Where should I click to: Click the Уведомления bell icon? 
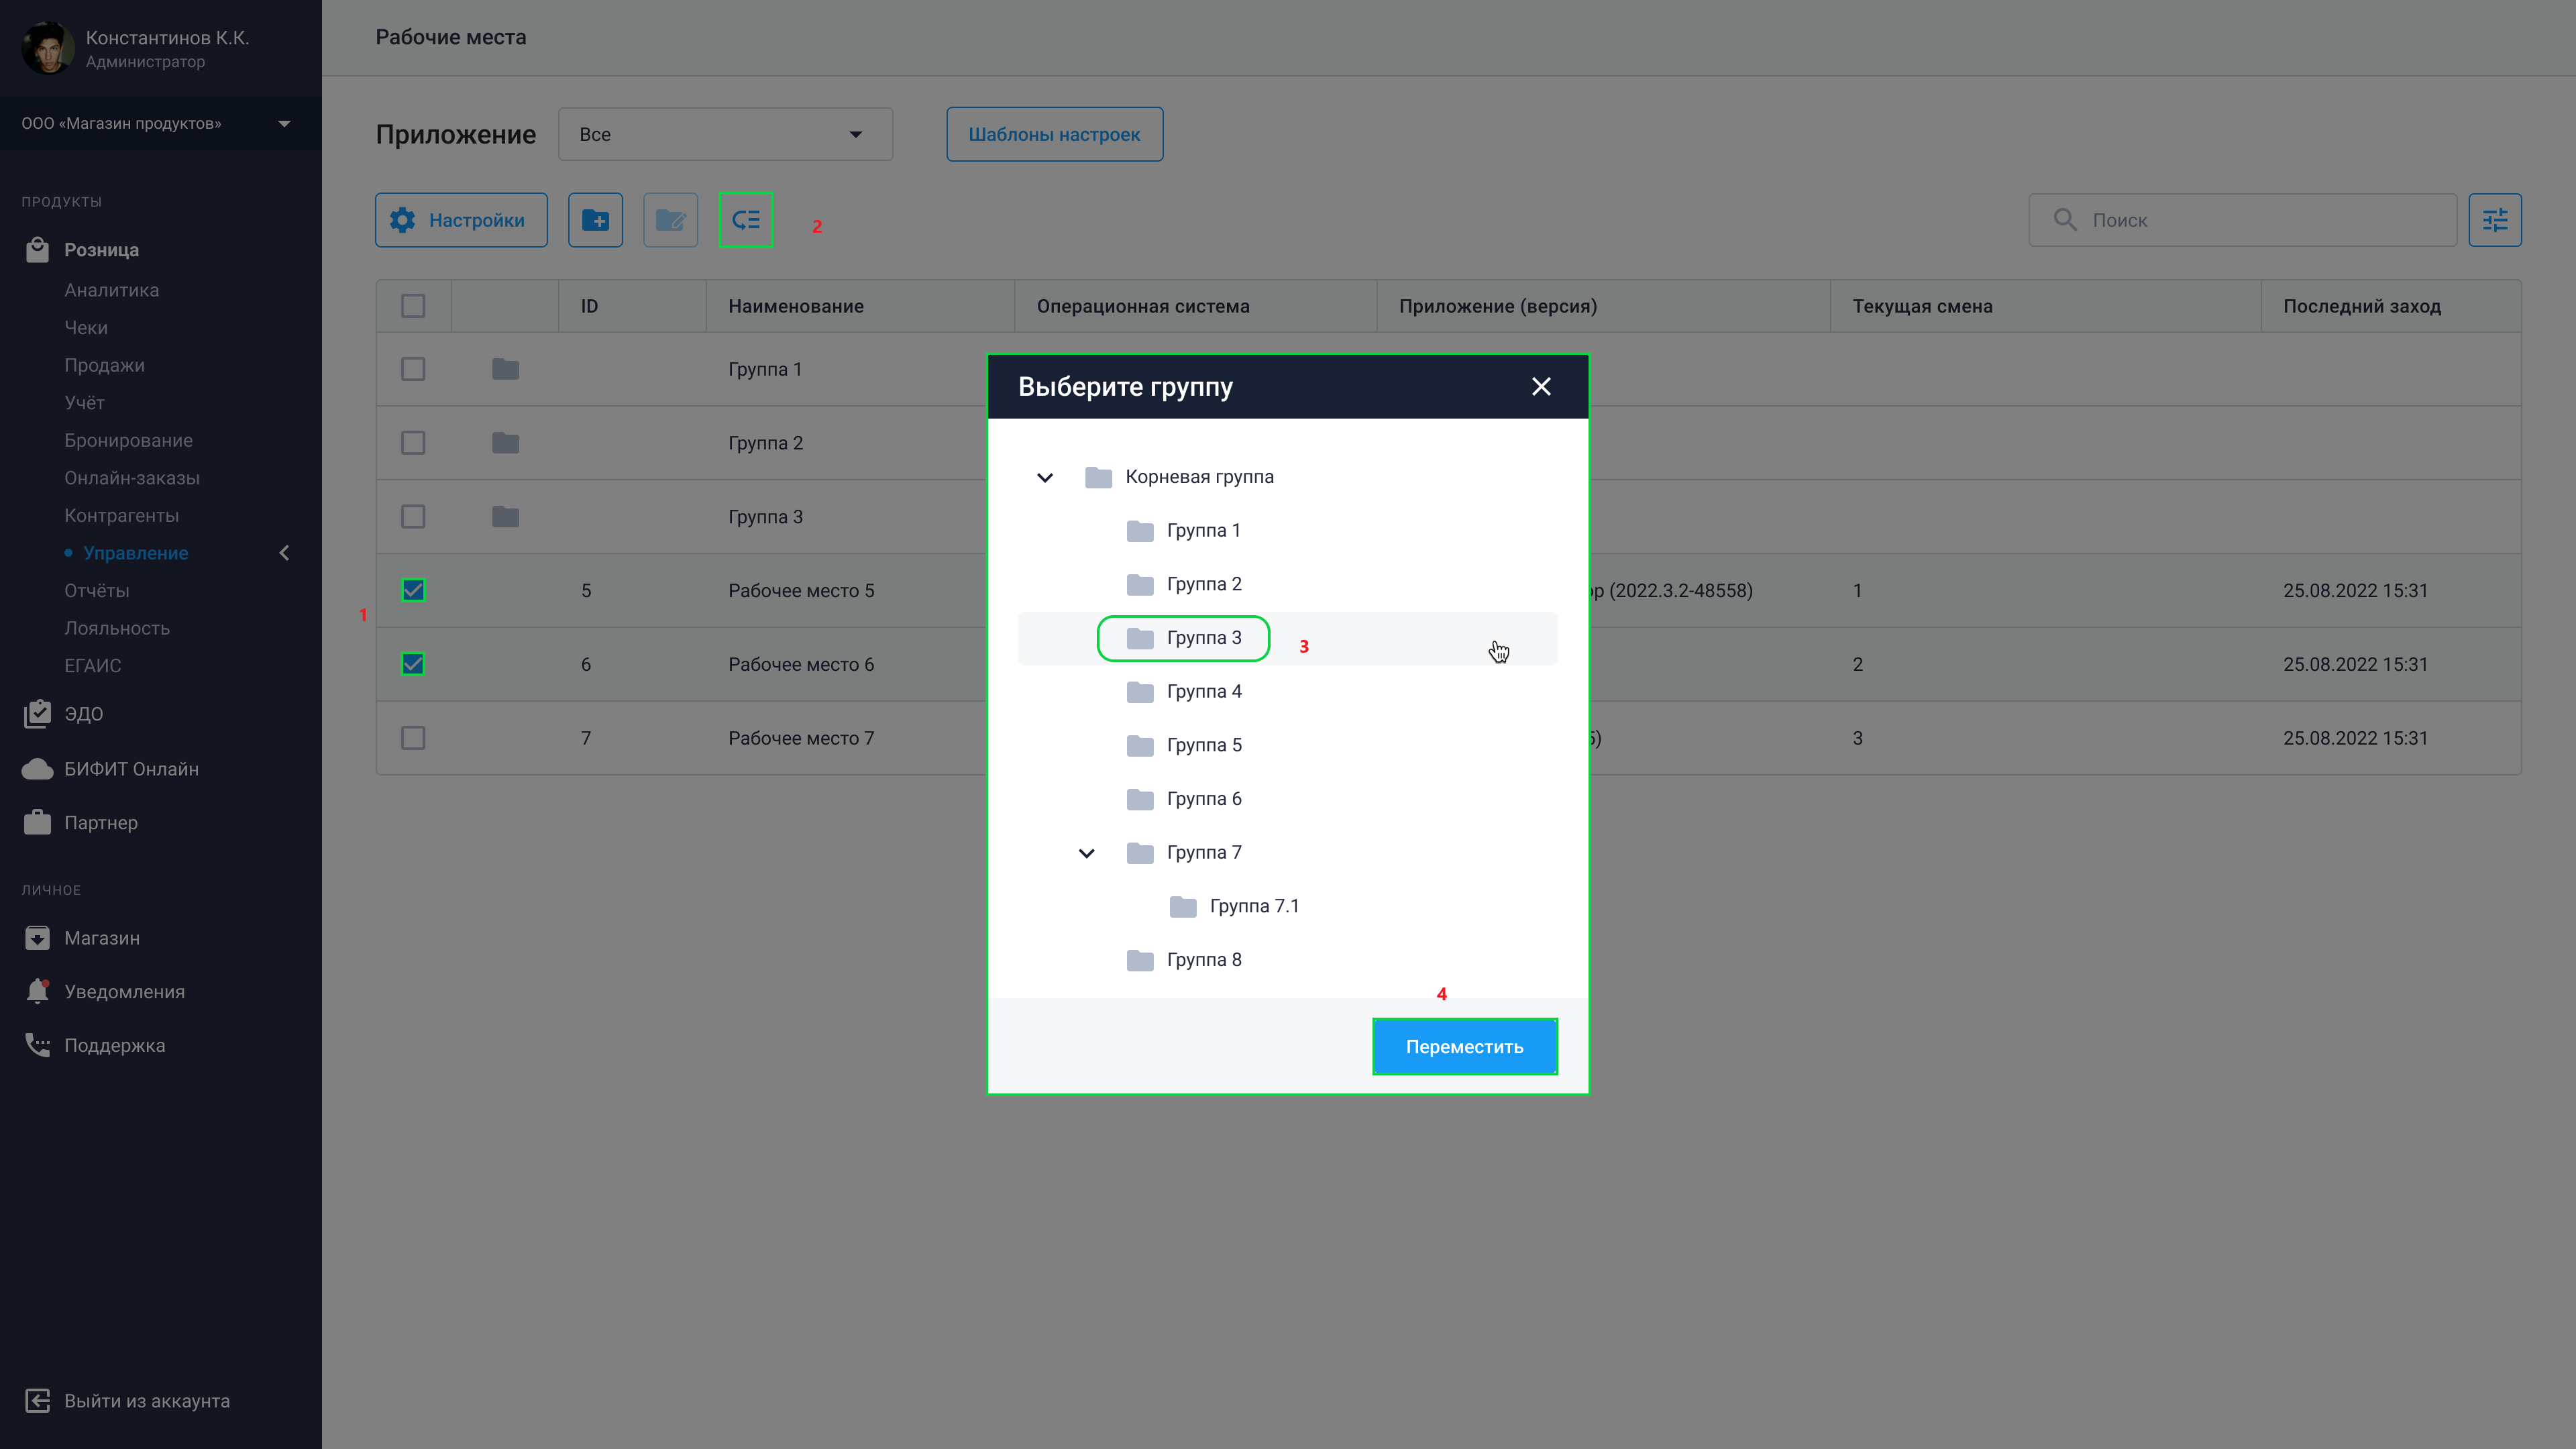[x=37, y=991]
